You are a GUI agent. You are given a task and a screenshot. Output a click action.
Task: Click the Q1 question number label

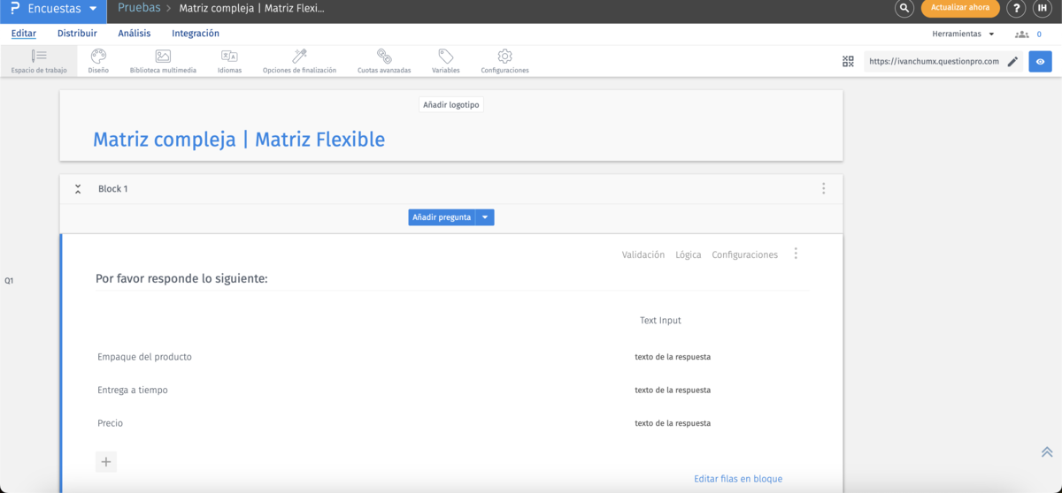pyautogui.click(x=9, y=281)
